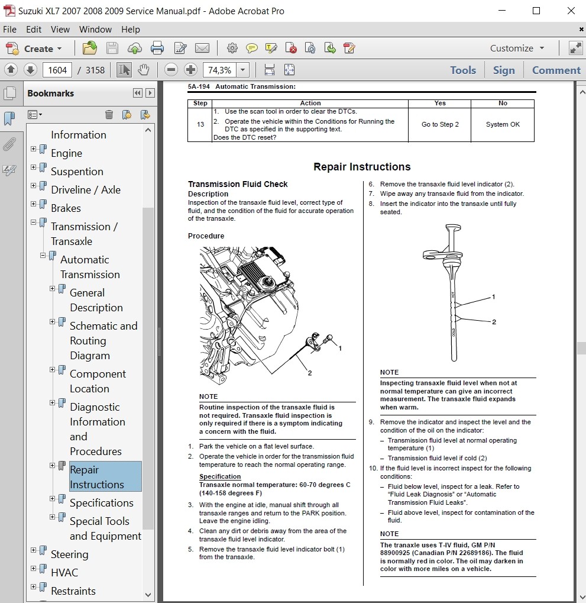The image size is (586, 603).
Task: Click the page number input field
Action: (x=57, y=70)
